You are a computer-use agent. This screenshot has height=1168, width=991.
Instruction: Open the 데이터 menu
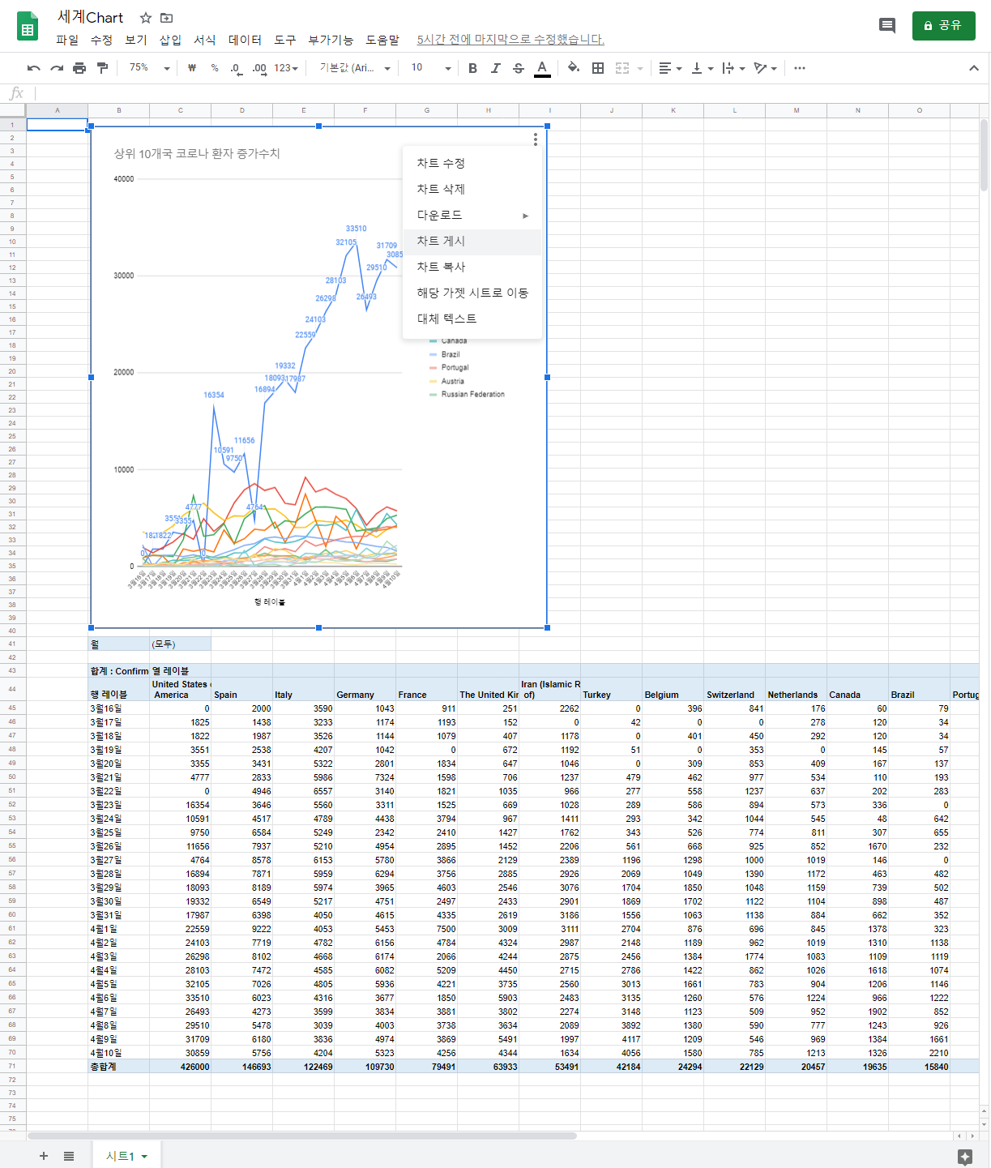click(245, 40)
